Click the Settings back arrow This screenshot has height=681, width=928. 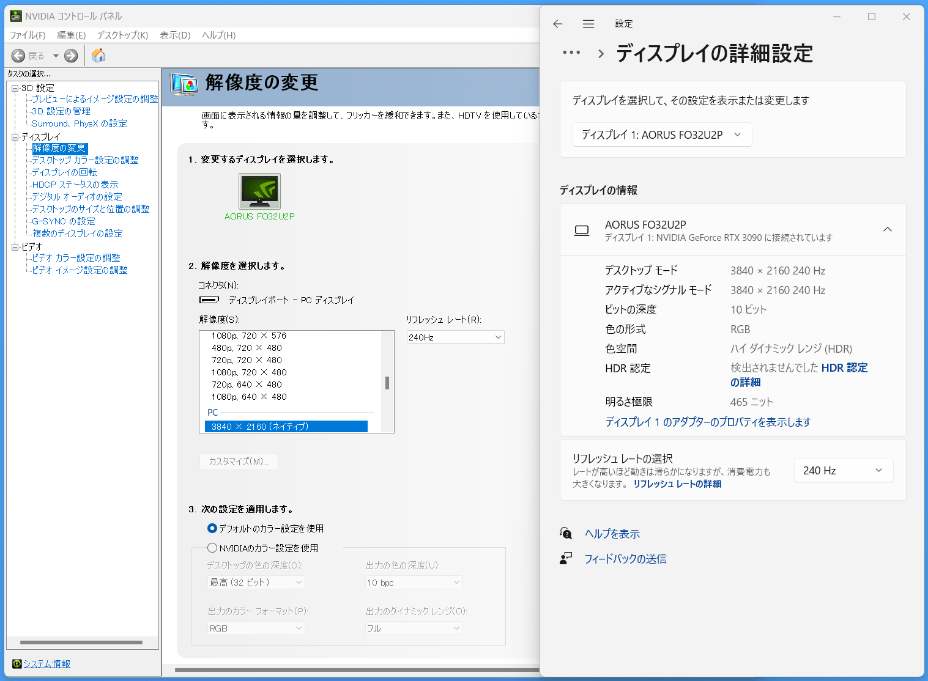click(x=557, y=24)
